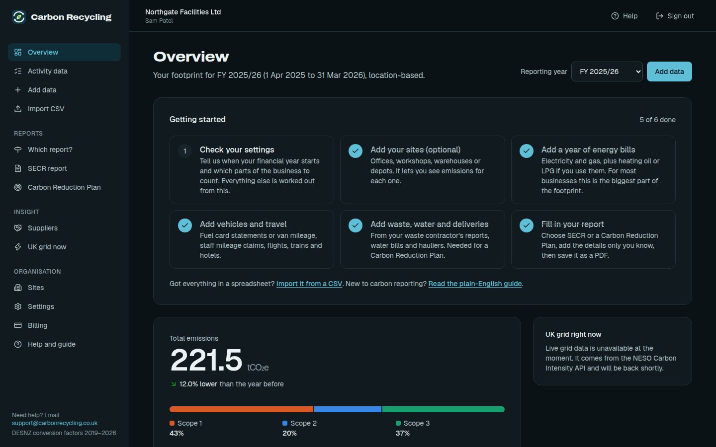Click the blue Scope 2 bar segment
716x447 pixels.
click(x=348, y=409)
